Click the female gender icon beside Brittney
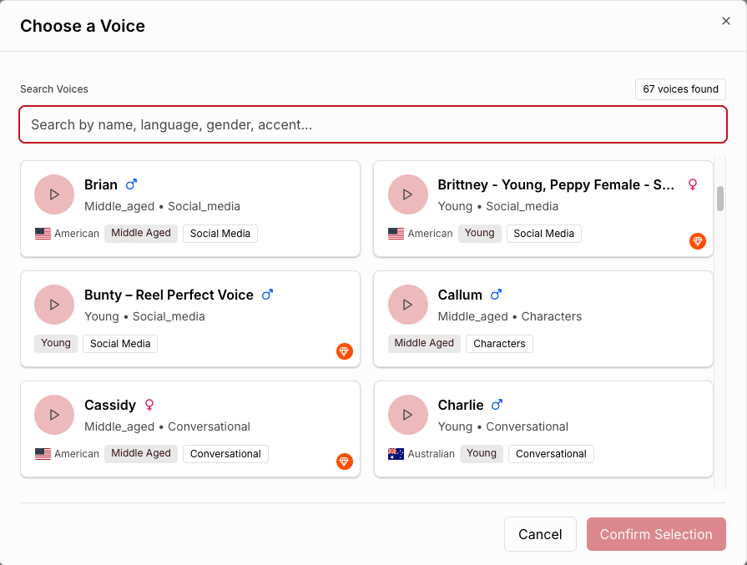This screenshot has width=747, height=565. click(693, 184)
